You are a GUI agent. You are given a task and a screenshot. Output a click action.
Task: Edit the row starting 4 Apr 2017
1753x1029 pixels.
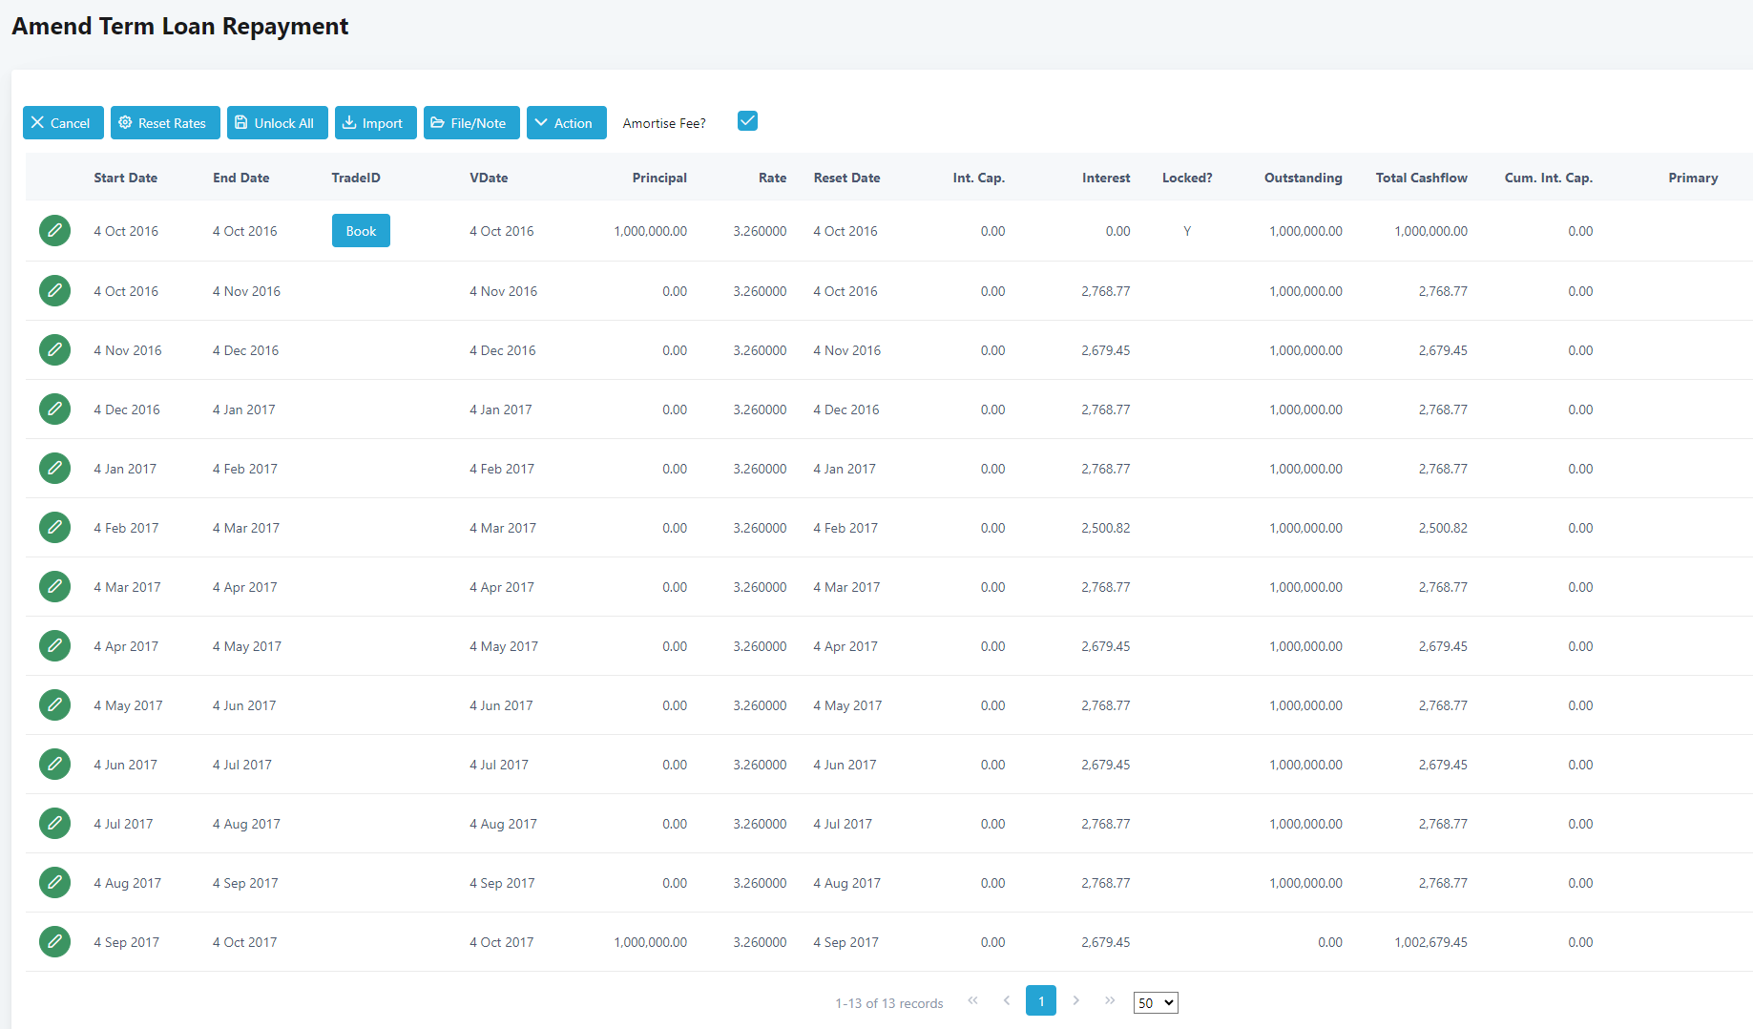click(x=54, y=646)
